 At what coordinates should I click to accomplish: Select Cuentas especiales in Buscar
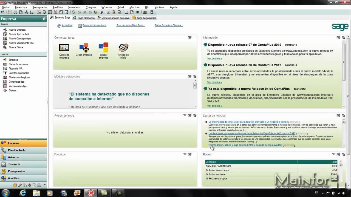tap(19, 73)
